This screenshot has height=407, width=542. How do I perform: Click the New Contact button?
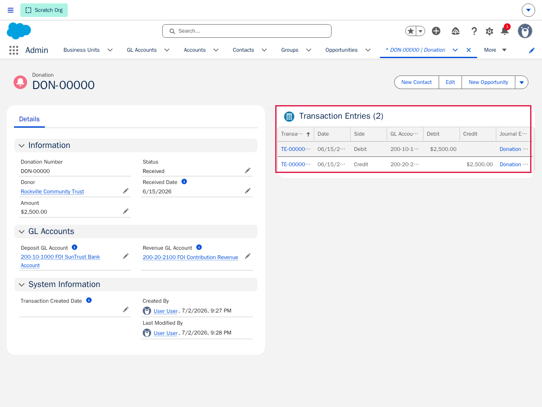[x=417, y=82]
